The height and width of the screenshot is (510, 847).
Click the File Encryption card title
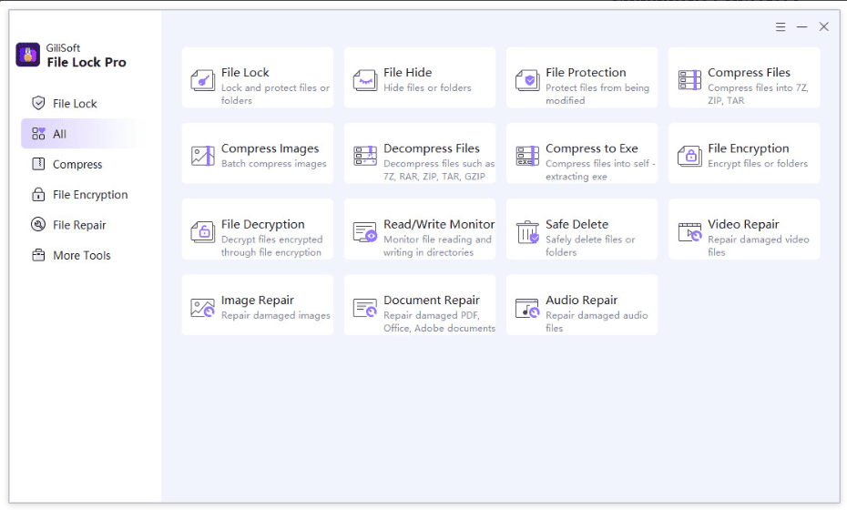tap(748, 148)
